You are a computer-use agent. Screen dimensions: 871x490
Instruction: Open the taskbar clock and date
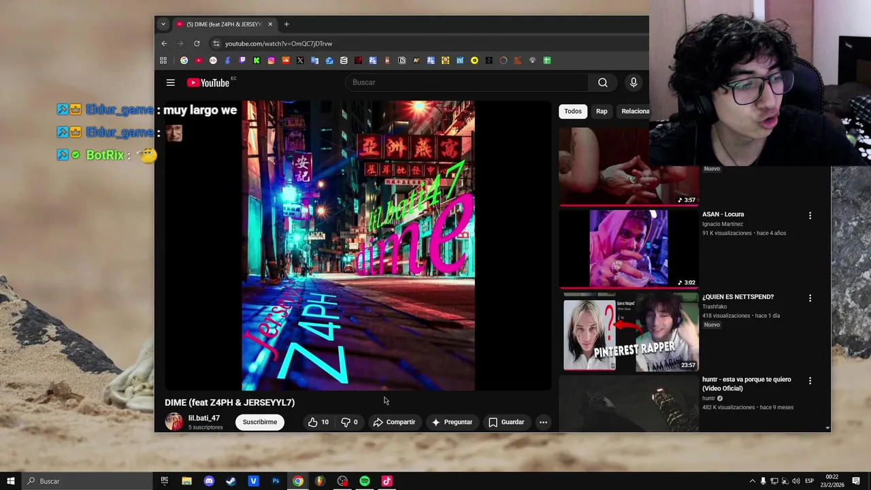(x=833, y=481)
